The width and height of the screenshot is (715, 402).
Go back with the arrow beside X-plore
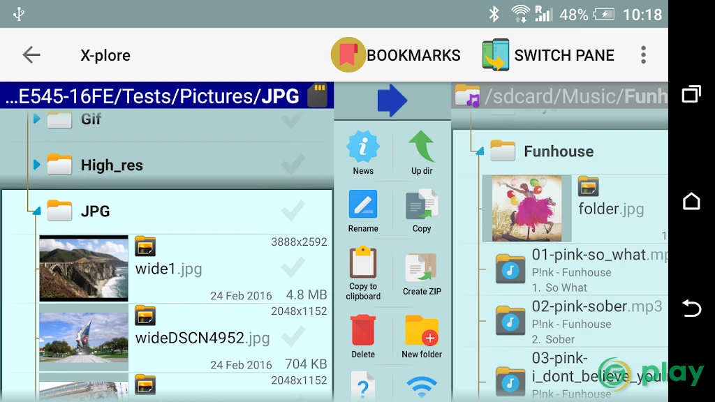(x=31, y=54)
